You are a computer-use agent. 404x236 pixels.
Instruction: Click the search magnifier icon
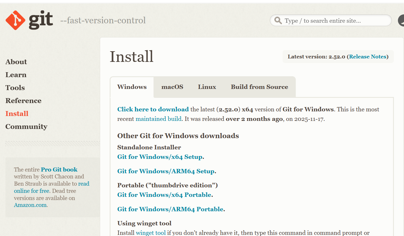[278, 20]
